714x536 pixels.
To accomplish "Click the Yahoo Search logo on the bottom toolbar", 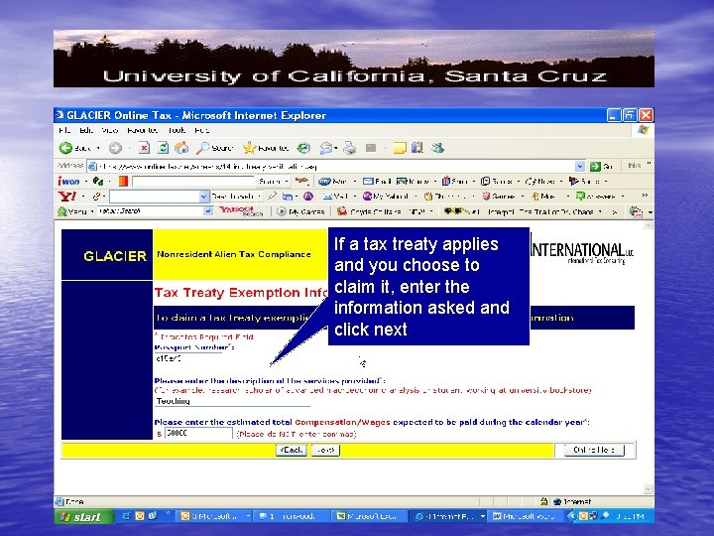I will (x=241, y=211).
